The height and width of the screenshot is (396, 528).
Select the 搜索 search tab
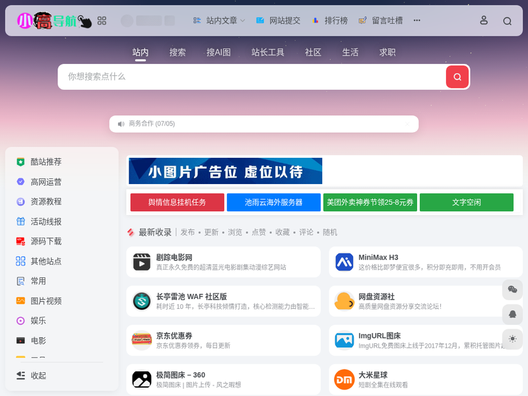(178, 52)
